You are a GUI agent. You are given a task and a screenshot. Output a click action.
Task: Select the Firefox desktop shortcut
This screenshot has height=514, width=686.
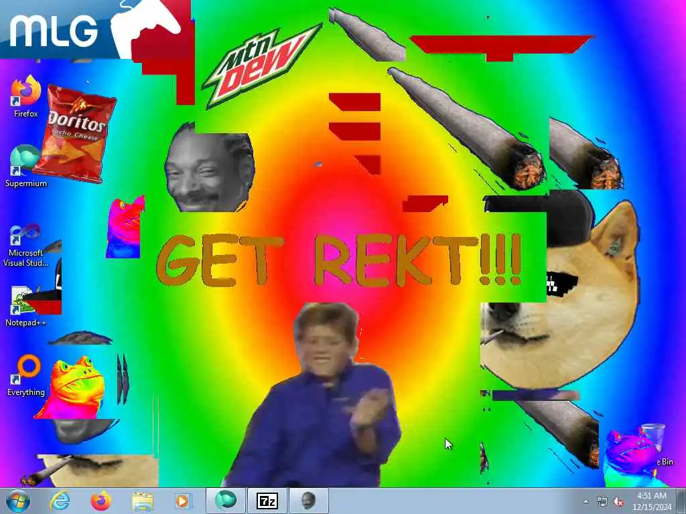[x=26, y=96]
